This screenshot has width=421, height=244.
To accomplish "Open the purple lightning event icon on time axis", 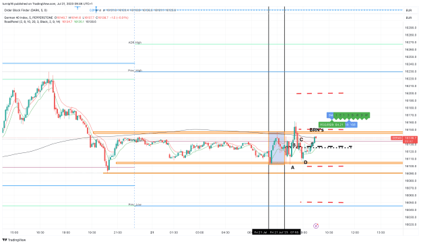I will pos(316,226).
